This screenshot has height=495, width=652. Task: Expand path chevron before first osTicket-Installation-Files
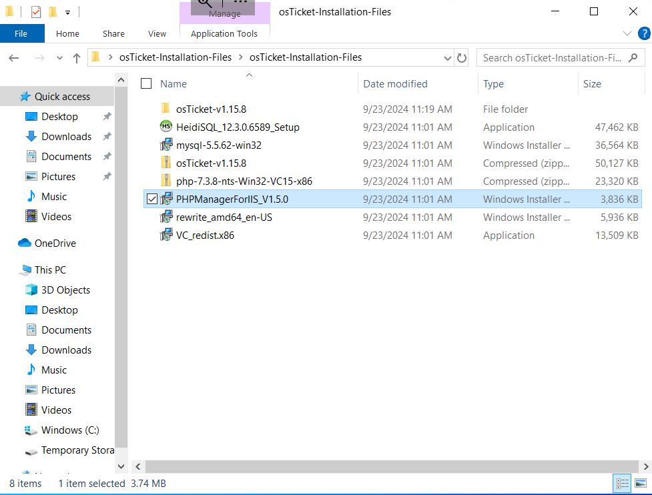[x=110, y=57]
